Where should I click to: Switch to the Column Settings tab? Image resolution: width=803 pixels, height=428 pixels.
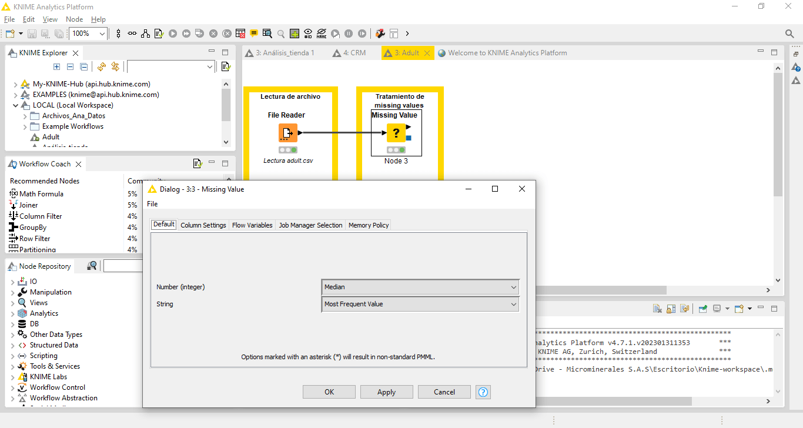pyautogui.click(x=203, y=225)
